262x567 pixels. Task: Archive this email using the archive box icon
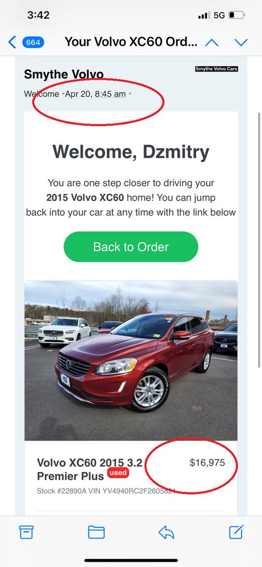point(27,532)
